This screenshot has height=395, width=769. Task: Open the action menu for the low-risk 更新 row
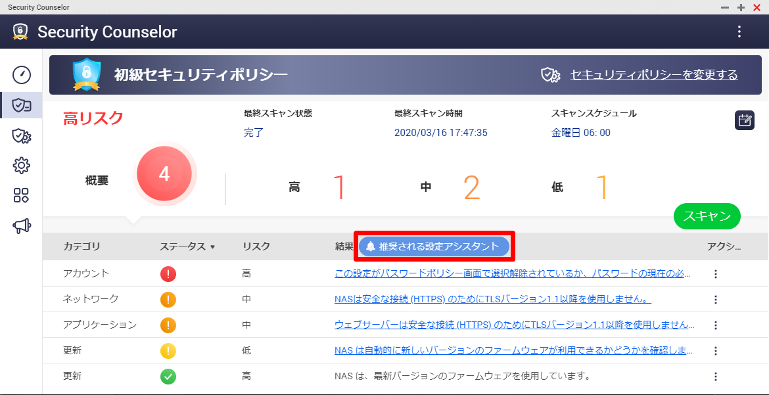point(716,351)
